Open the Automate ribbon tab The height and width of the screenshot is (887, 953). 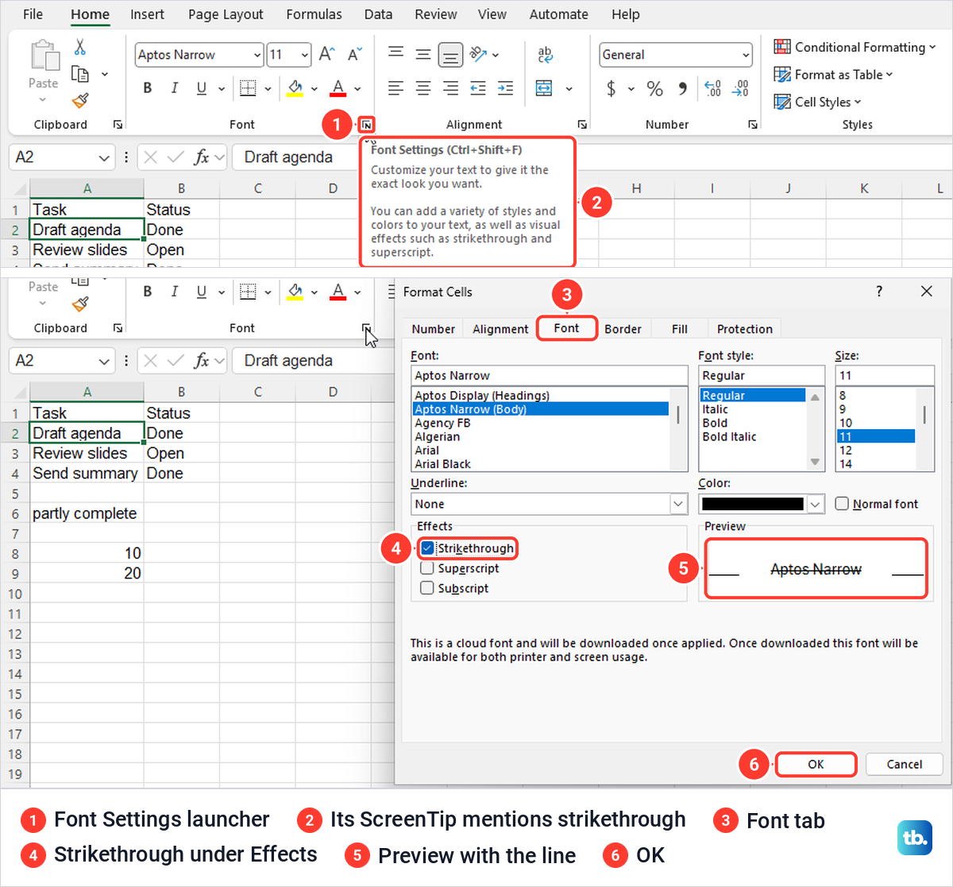559,14
